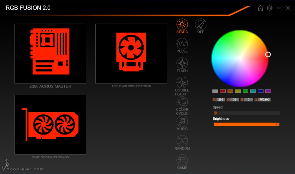Click the G value field showing 33

(235, 100)
